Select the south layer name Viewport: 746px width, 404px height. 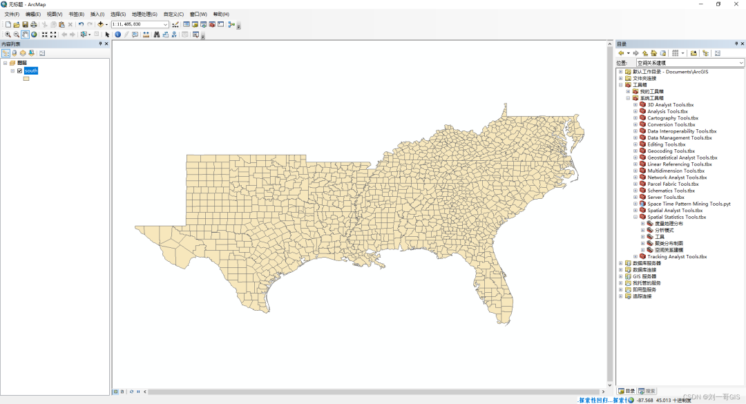(x=31, y=70)
